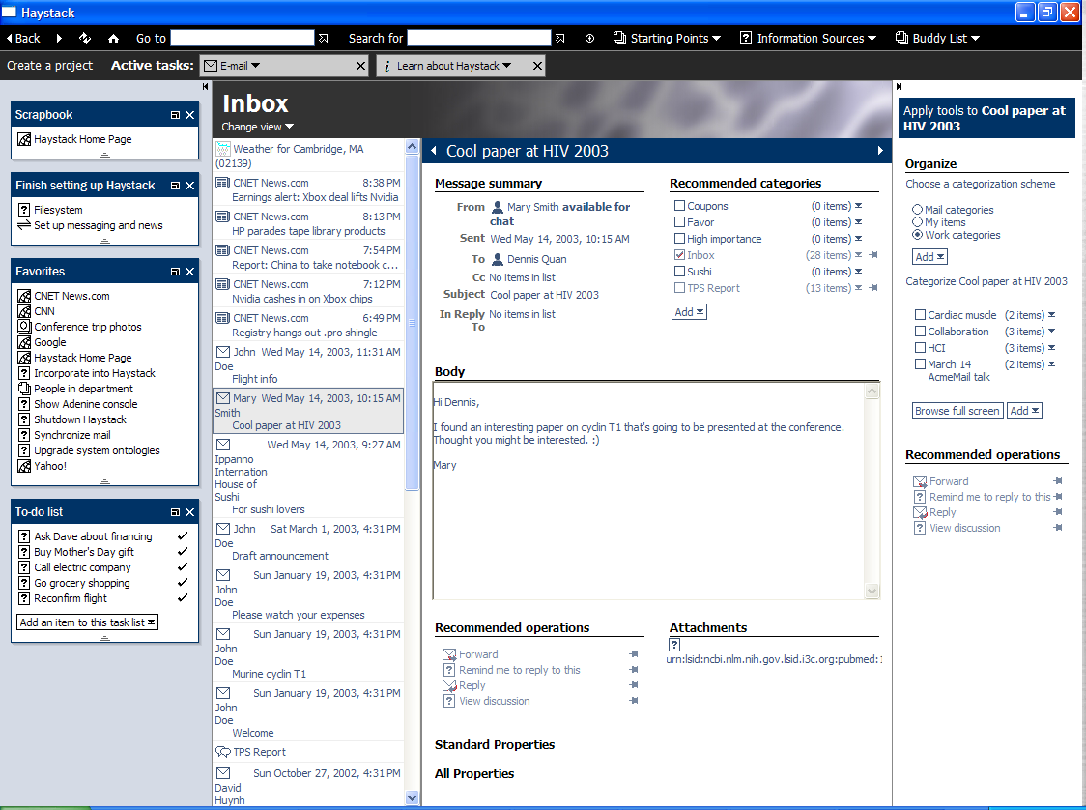
Task: Tick the Collaboration category checkbox
Action: [920, 332]
